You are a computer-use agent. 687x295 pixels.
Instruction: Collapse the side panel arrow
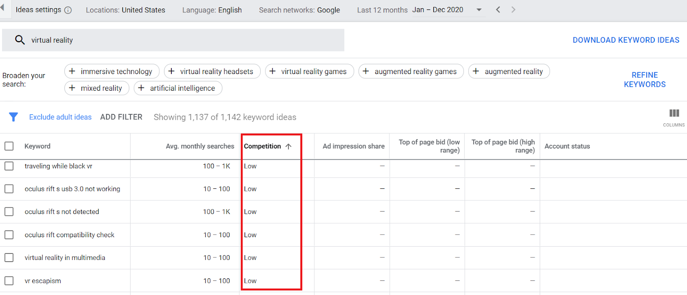2,8
